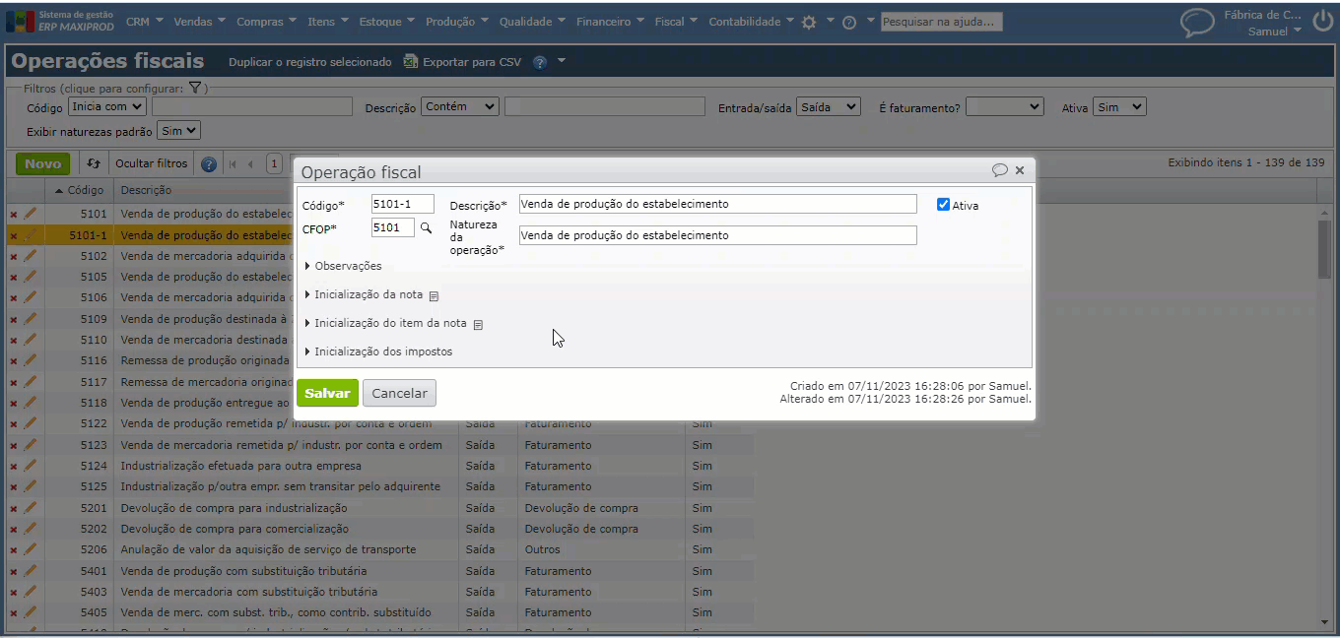Image resolution: width=1340 pixels, height=638 pixels.
Task: Open the arrow menu beside page help icon
Action: click(x=562, y=61)
